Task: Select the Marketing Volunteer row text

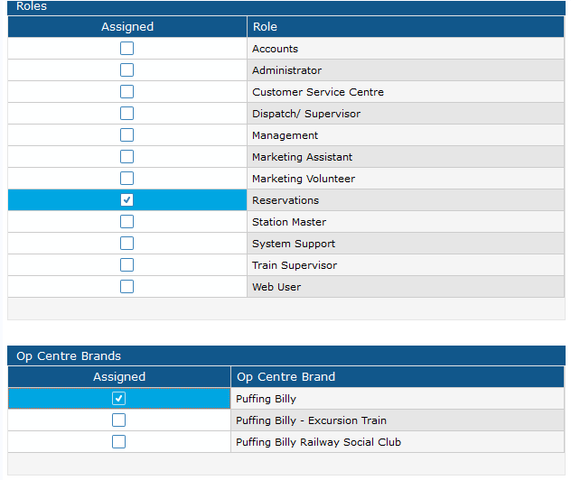Action: (304, 179)
